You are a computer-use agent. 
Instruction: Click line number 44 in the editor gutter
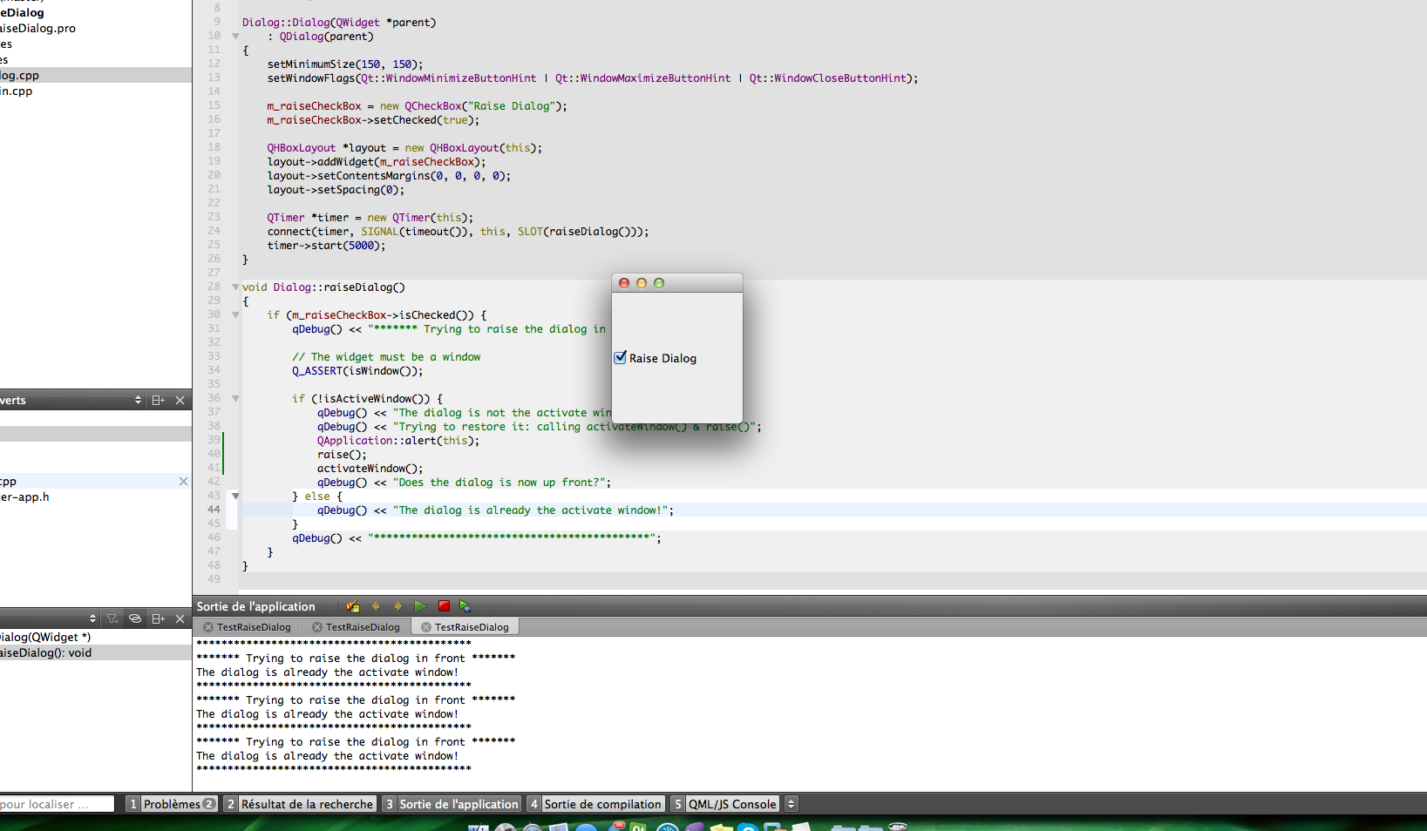[x=214, y=510]
